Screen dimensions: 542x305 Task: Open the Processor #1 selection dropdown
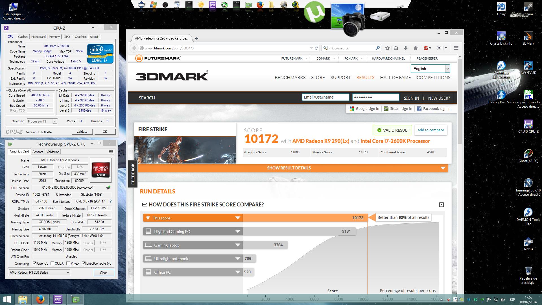click(x=42, y=121)
